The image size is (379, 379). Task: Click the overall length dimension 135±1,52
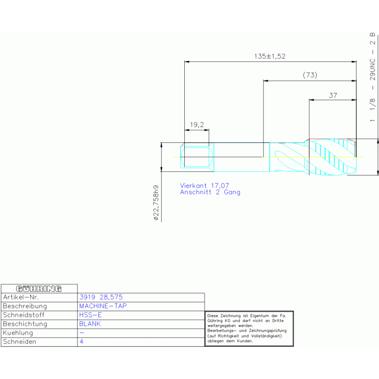[270, 56]
